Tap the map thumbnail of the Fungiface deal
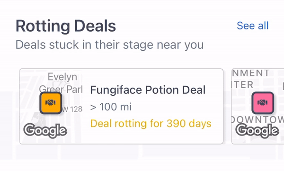 coord(51,107)
